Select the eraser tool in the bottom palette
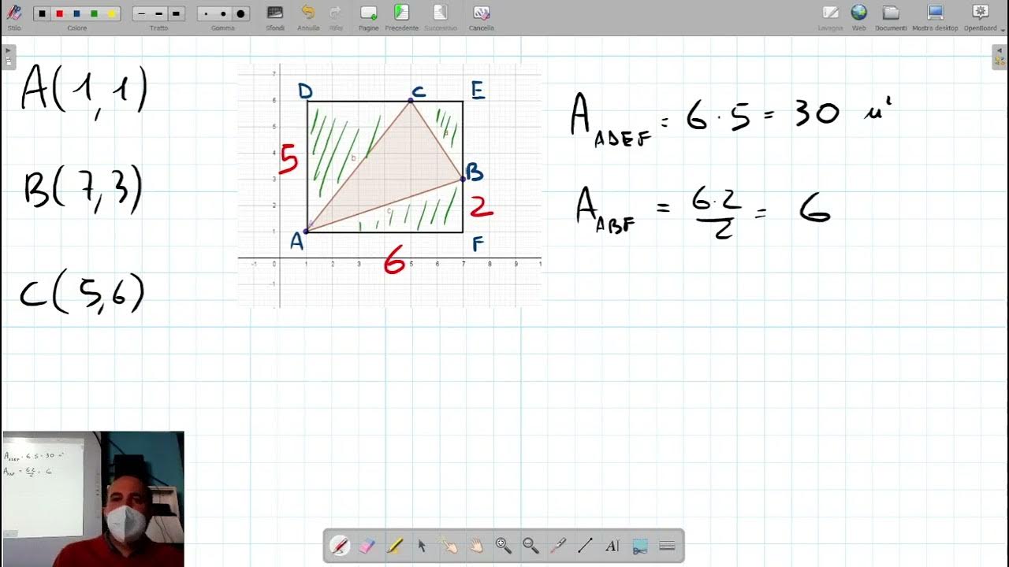This screenshot has width=1009, height=567. point(367,545)
